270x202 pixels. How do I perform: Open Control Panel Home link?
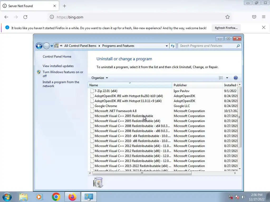[x=57, y=57]
